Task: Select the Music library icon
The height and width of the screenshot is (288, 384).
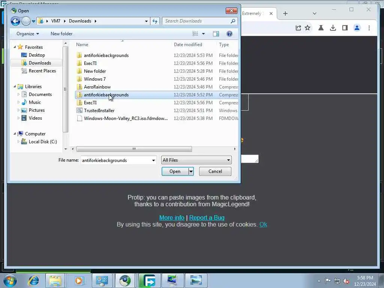Action: click(24, 102)
